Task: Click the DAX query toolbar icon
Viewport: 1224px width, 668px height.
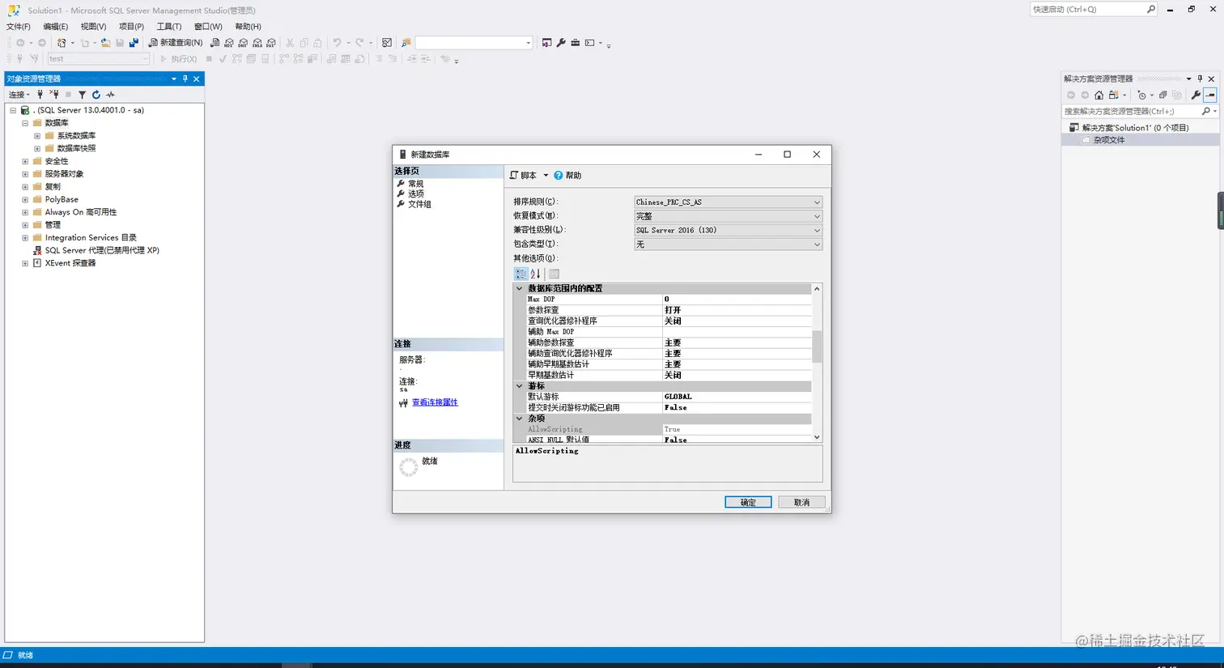Action: pos(271,43)
